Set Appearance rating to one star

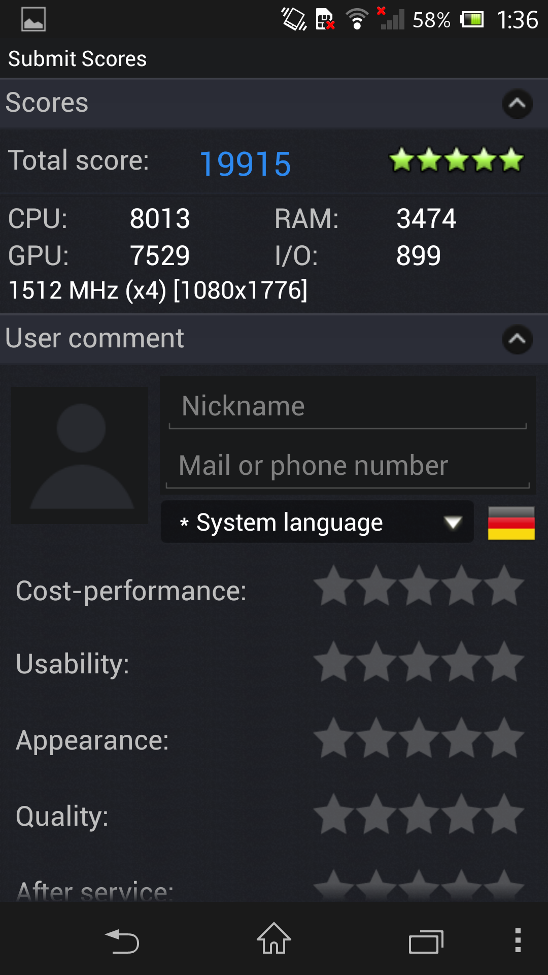(x=333, y=737)
